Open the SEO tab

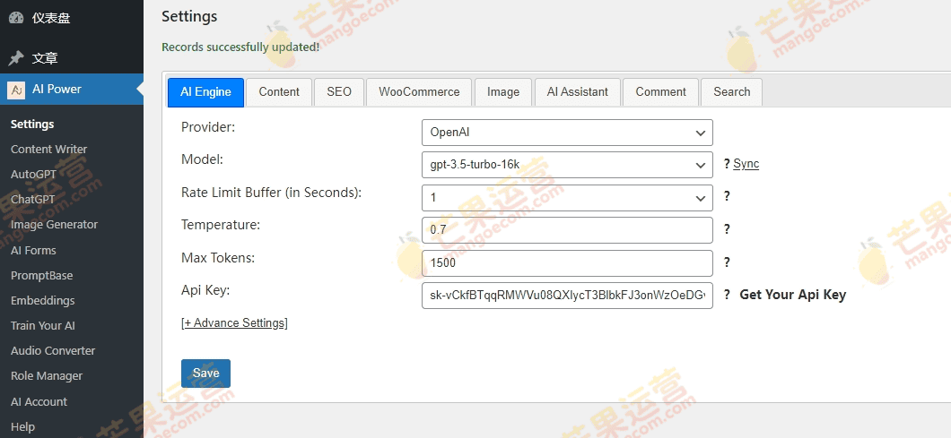point(339,92)
